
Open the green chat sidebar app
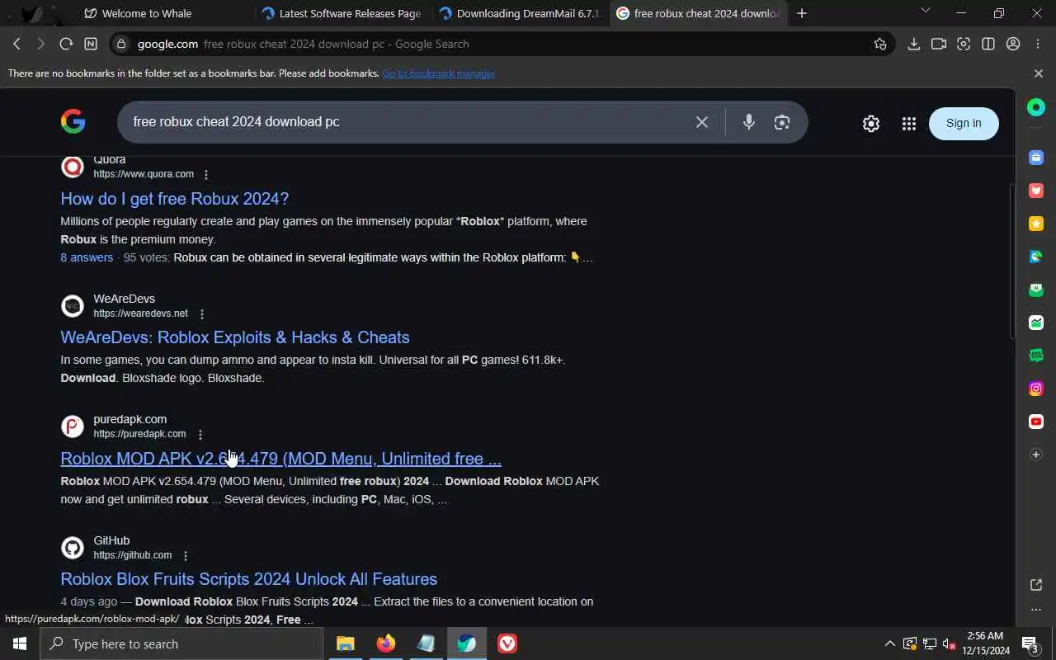[1036, 356]
